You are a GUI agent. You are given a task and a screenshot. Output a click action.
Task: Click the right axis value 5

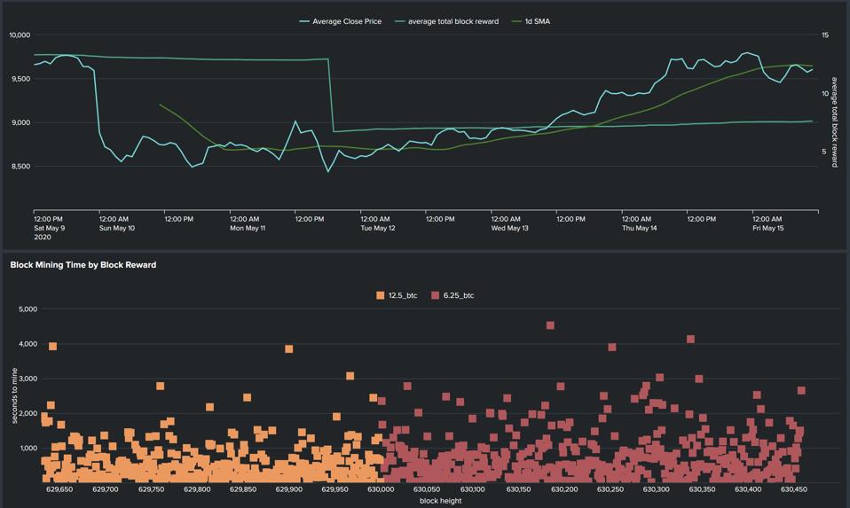[x=824, y=152]
